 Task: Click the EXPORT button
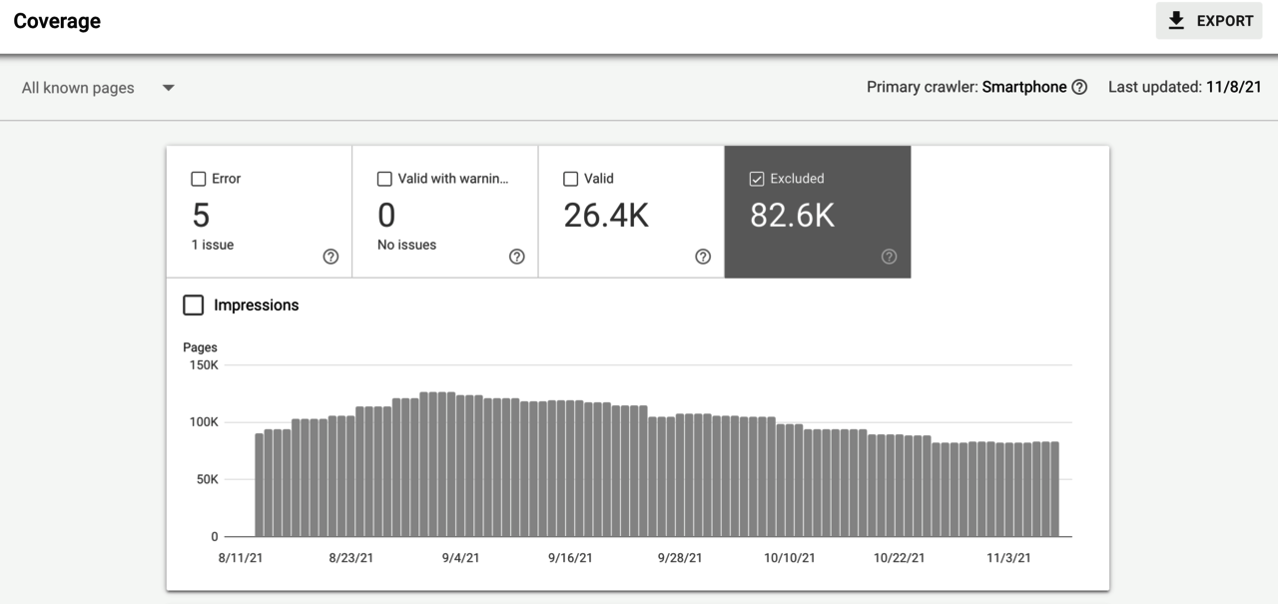tap(1209, 21)
